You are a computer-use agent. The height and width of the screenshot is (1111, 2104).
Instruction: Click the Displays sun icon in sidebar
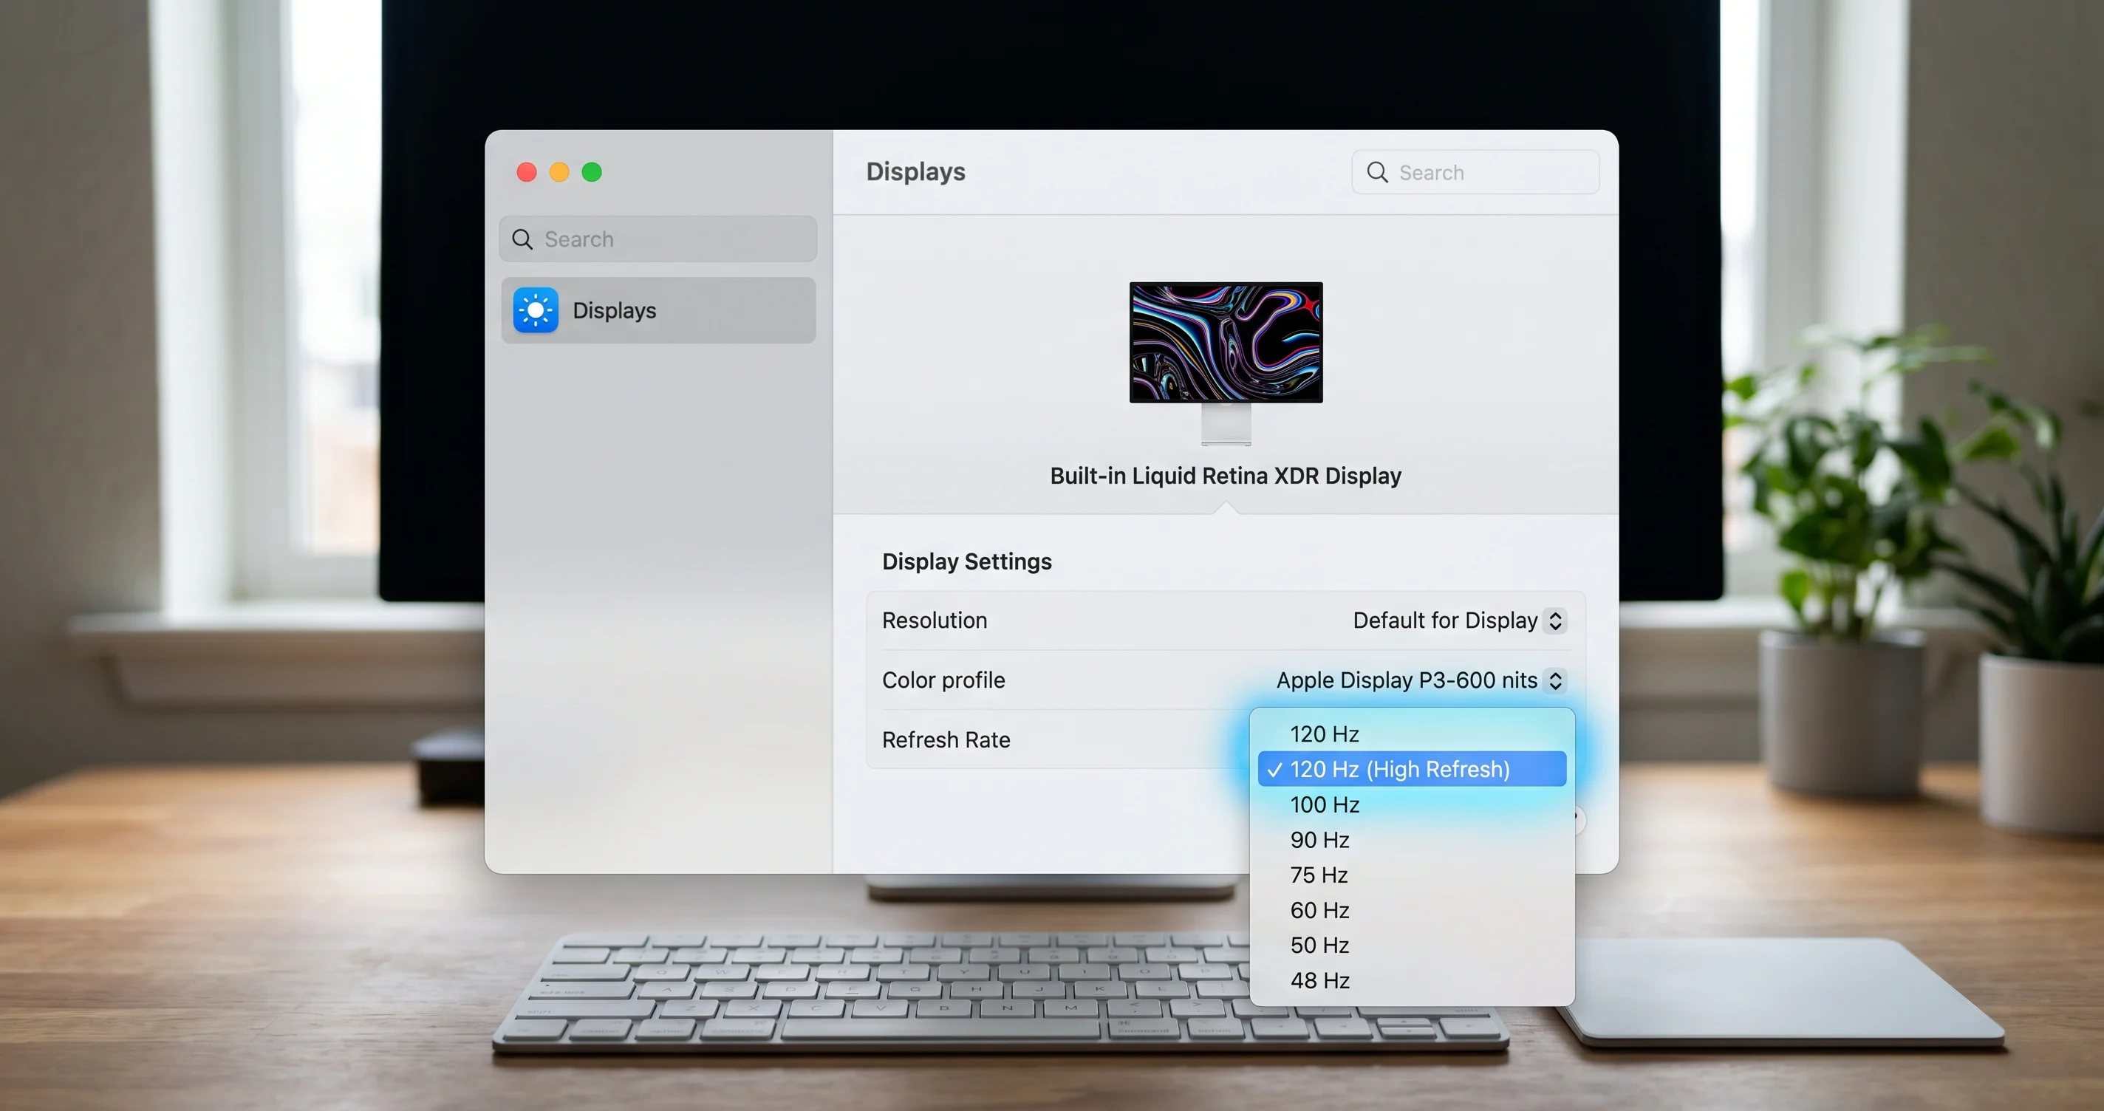pyautogui.click(x=536, y=310)
